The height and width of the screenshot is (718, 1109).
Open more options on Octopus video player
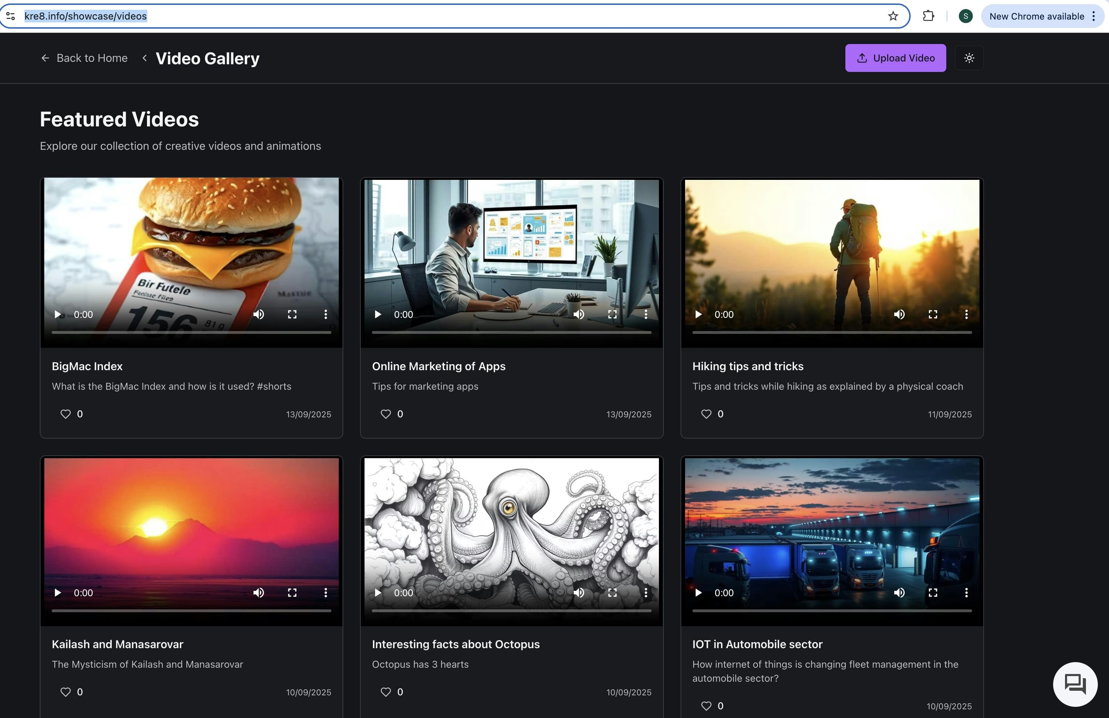[x=646, y=593]
